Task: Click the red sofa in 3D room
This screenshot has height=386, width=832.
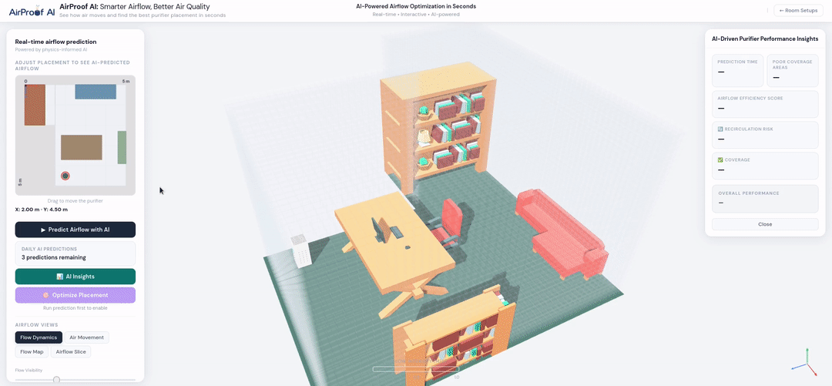Action: [x=561, y=233]
